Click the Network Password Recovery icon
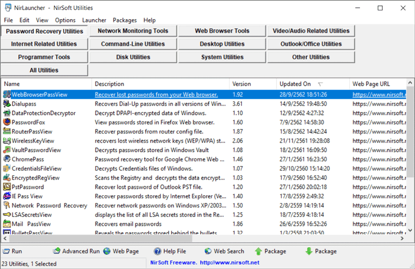This screenshot has width=415, height=269. coord(7,206)
